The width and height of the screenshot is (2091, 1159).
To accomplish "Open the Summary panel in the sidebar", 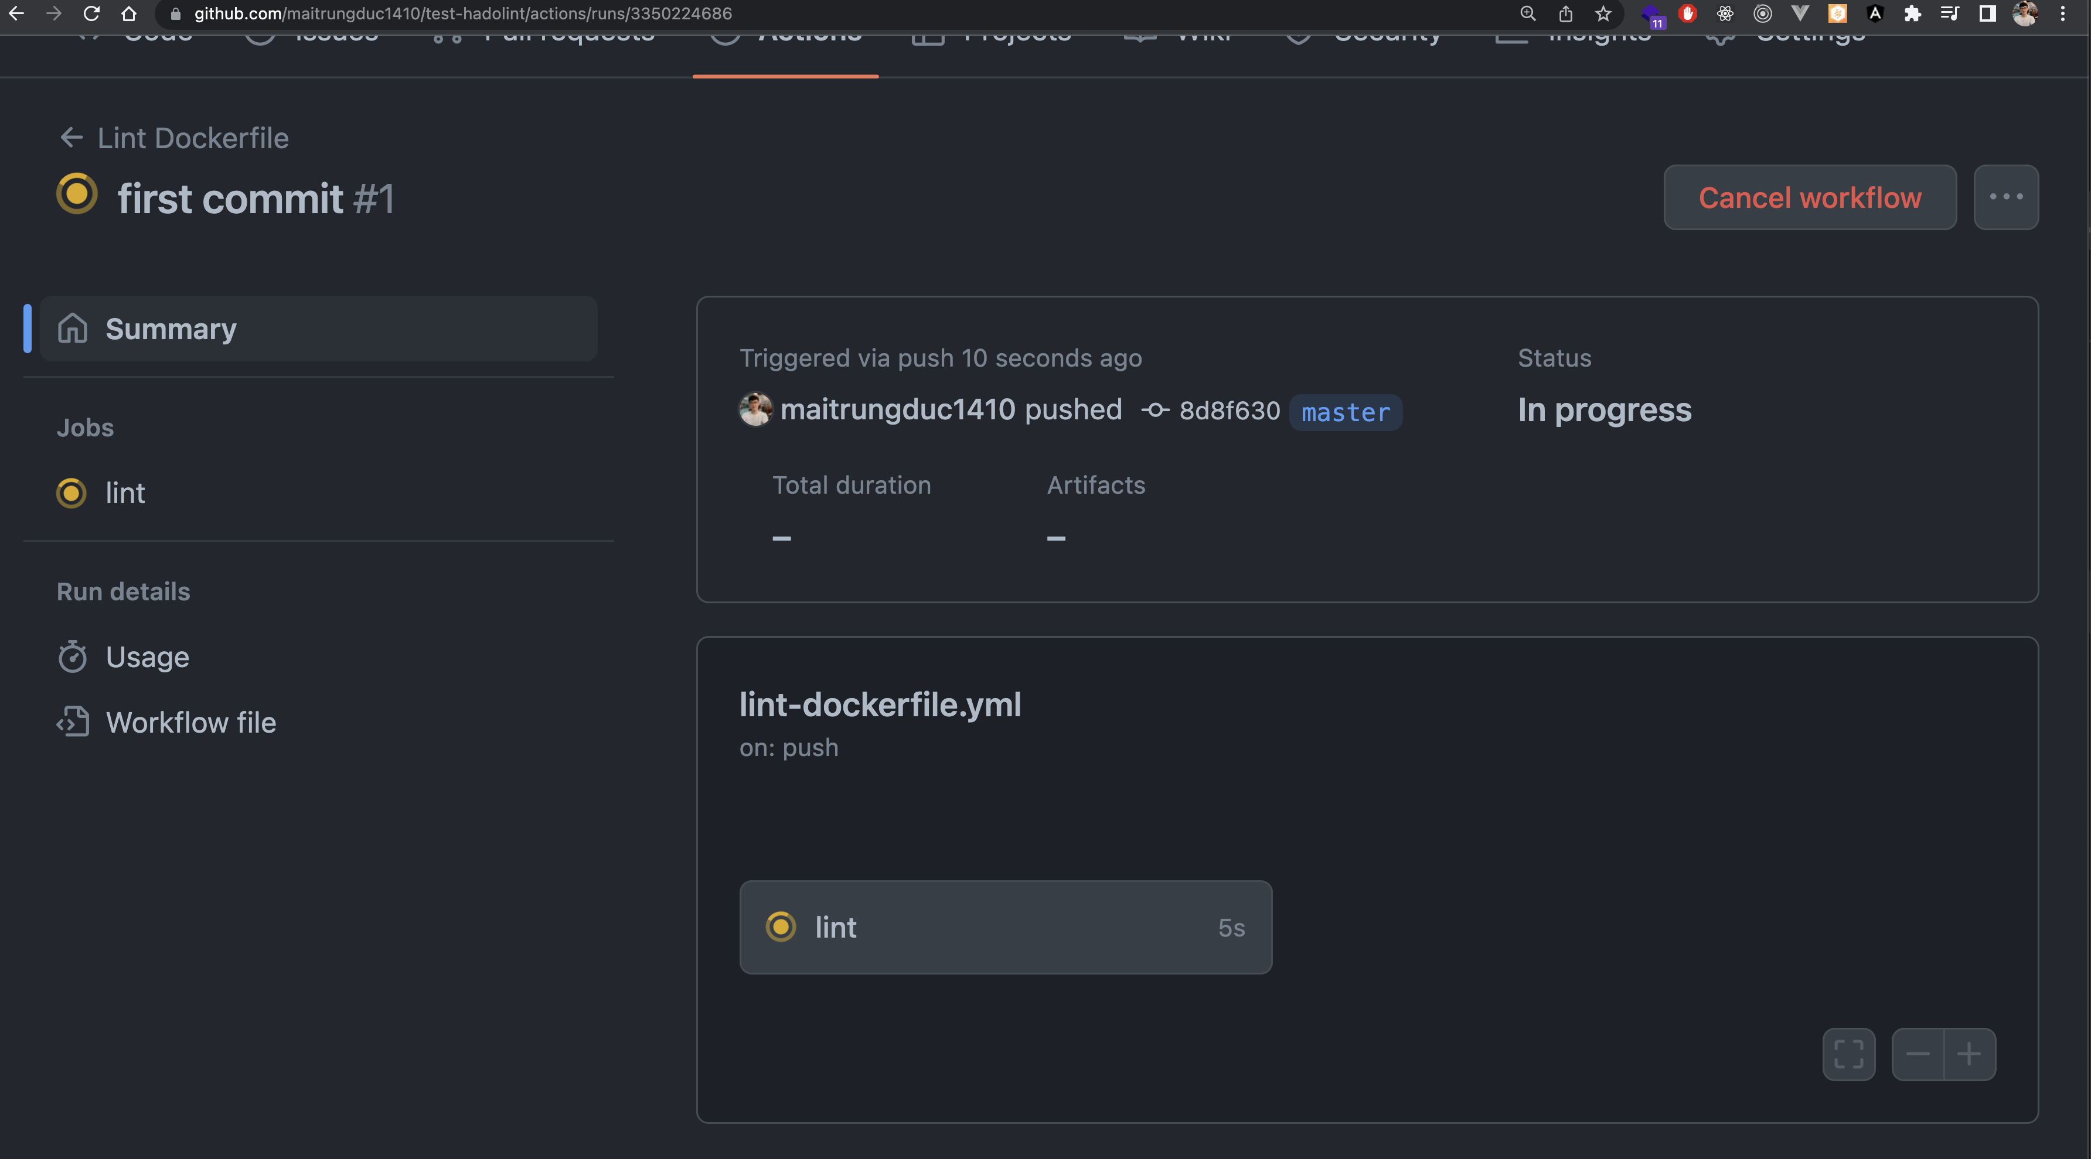I will [x=169, y=329].
